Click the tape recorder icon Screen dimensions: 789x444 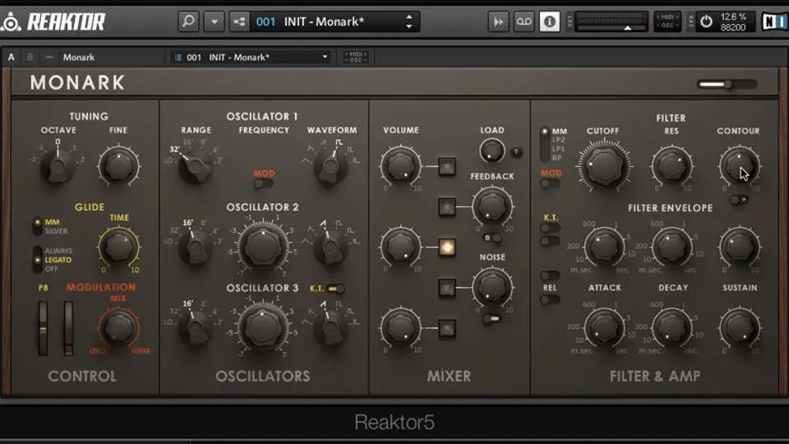click(x=524, y=21)
